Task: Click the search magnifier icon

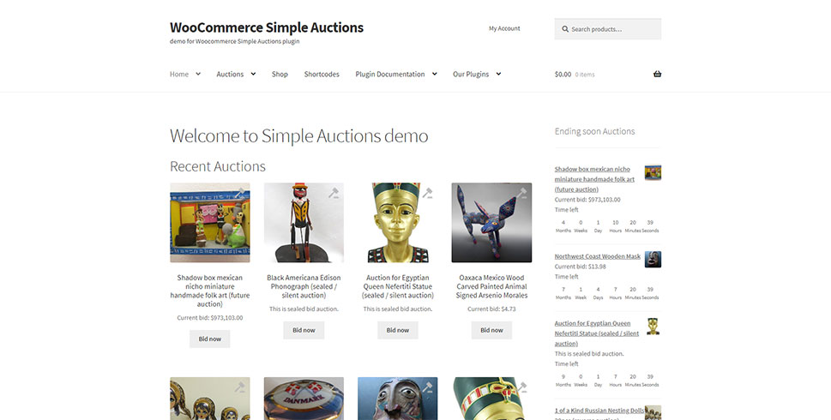Action: pos(565,29)
